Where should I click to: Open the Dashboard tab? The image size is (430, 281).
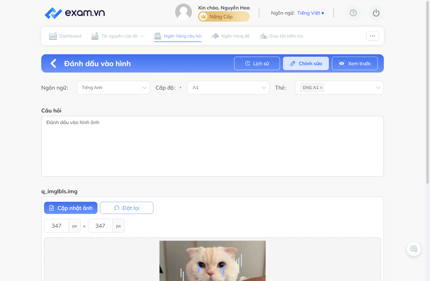tap(65, 36)
